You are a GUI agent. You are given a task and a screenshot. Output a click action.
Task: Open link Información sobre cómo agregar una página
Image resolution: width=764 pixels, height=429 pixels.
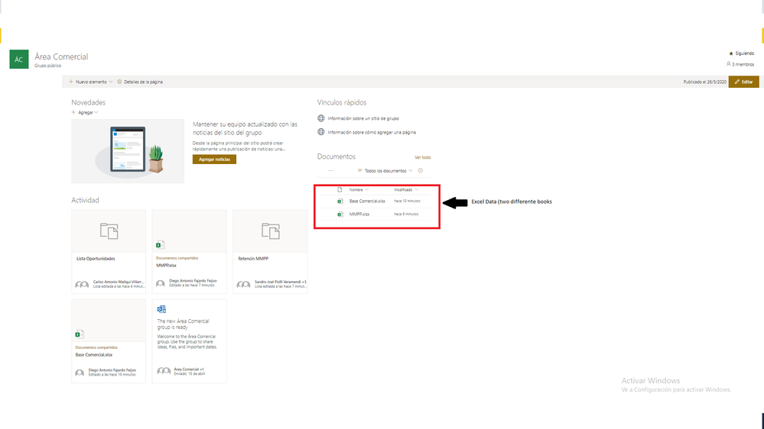coord(372,132)
